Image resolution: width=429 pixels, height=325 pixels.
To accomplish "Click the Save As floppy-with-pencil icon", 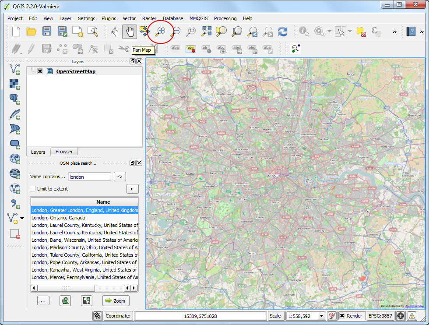I will (x=62, y=32).
